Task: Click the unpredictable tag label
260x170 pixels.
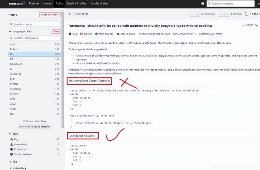Action: tap(128, 34)
